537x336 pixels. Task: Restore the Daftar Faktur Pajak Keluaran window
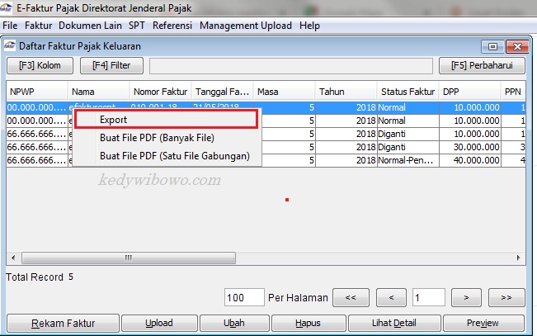492,46
